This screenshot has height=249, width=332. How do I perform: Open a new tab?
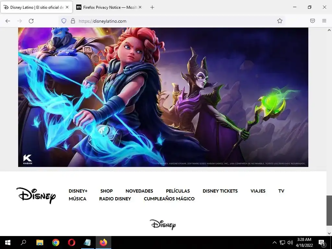(x=152, y=7)
